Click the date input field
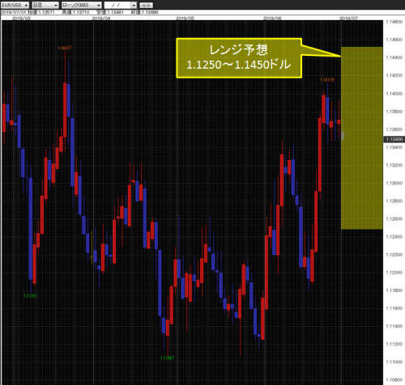This screenshot has width=405, height=385. (x=117, y=5)
